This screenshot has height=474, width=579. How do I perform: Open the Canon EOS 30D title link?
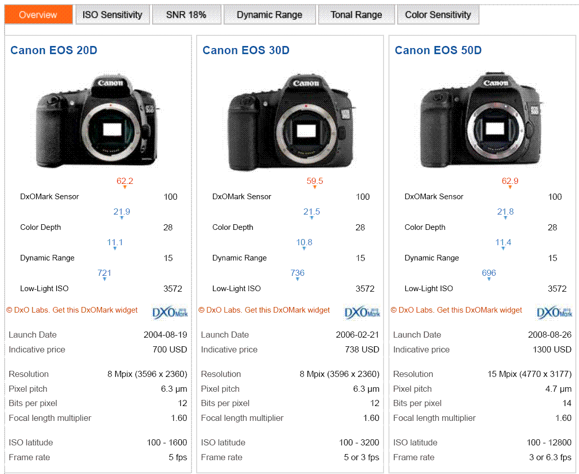pyautogui.click(x=246, y=50)
